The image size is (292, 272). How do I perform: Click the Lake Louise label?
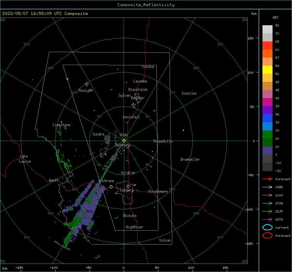point(25,159)
